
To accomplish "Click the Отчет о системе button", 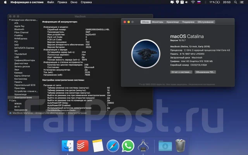I will click(181, 72).
